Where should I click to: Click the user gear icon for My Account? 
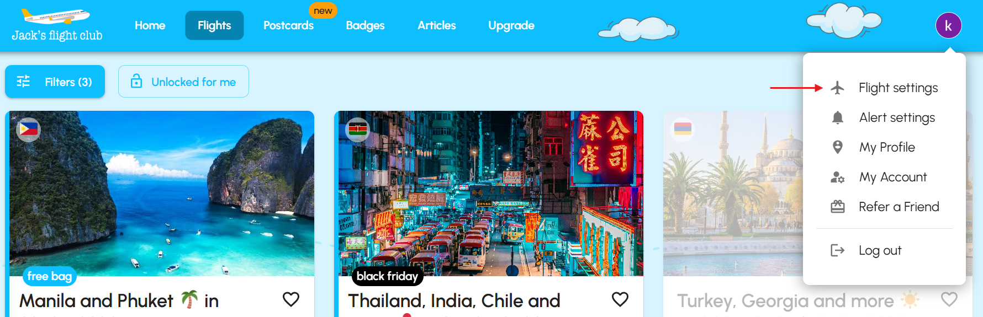838,177
